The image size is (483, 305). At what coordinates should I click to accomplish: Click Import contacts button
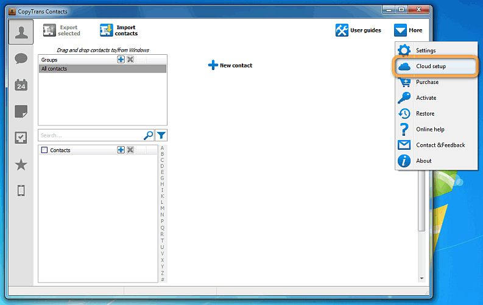click(119, 30)
